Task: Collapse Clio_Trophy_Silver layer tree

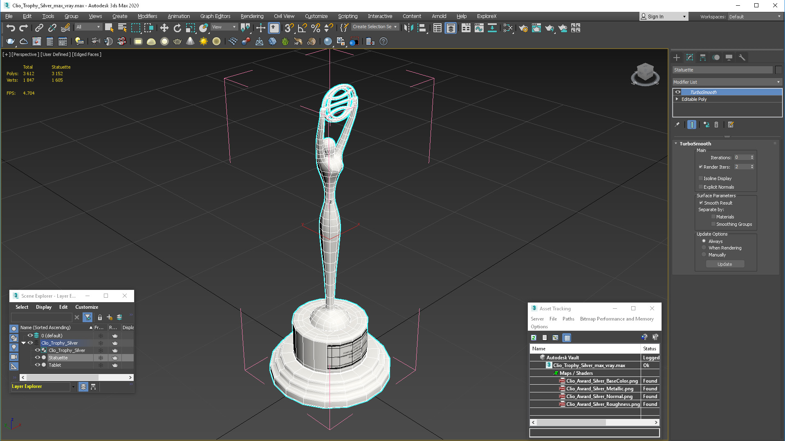Action: [24, 343]
